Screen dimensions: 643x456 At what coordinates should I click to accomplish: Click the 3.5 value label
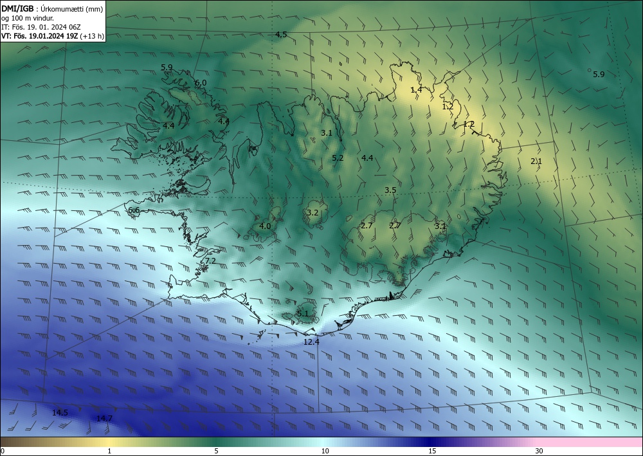point(390,190)
